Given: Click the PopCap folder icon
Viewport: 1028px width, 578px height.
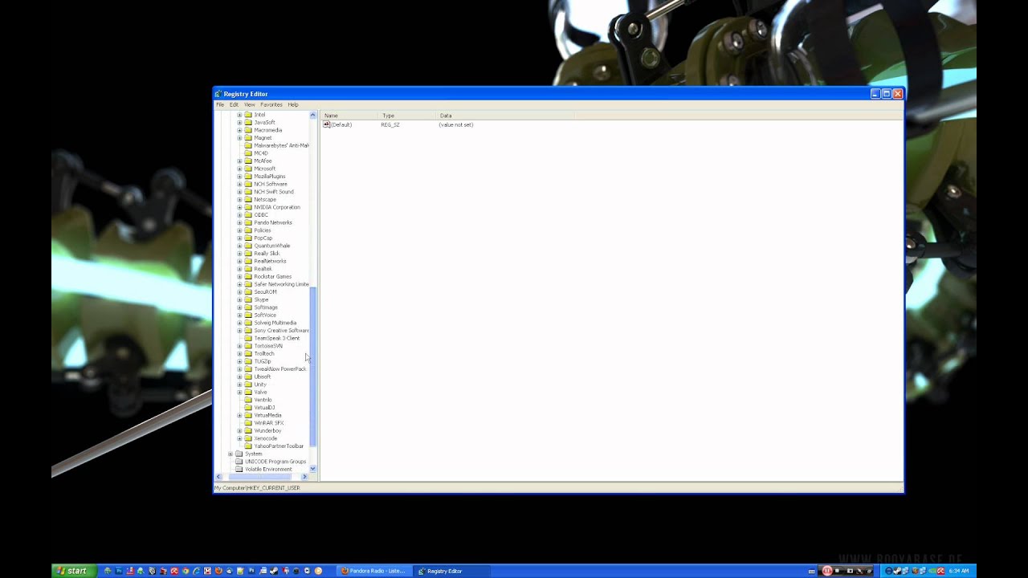Looking at the screenshot, I should click(248, 238).
